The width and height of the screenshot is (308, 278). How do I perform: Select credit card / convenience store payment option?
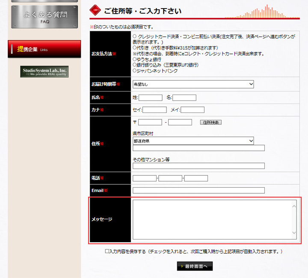pyautogui.click(x=135, y=37)
